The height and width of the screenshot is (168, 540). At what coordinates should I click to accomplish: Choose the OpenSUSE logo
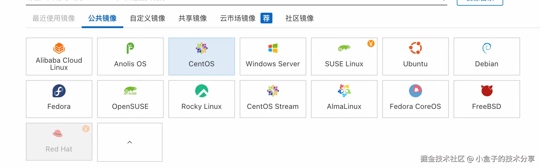click(130, 91)
